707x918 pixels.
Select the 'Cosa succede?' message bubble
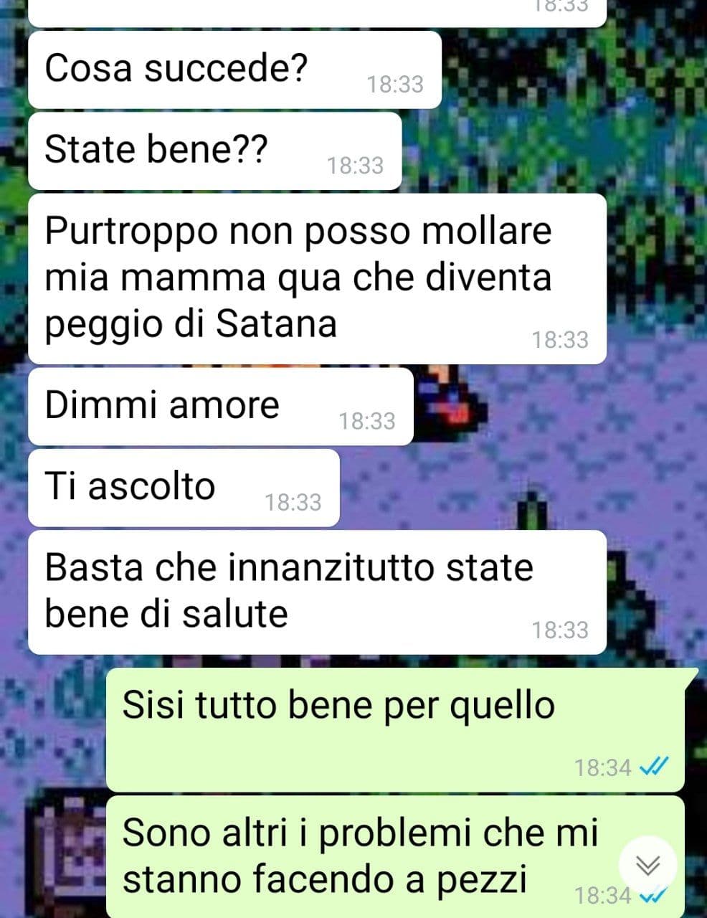[x=234, y=70]
